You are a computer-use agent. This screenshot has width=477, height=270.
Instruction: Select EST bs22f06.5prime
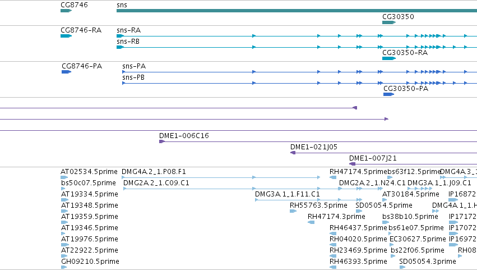point(418,250)
